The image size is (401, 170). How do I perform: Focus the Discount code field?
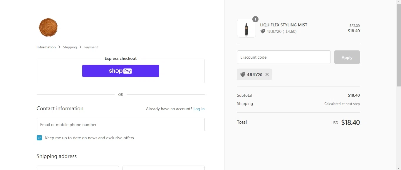coord(284,57)
